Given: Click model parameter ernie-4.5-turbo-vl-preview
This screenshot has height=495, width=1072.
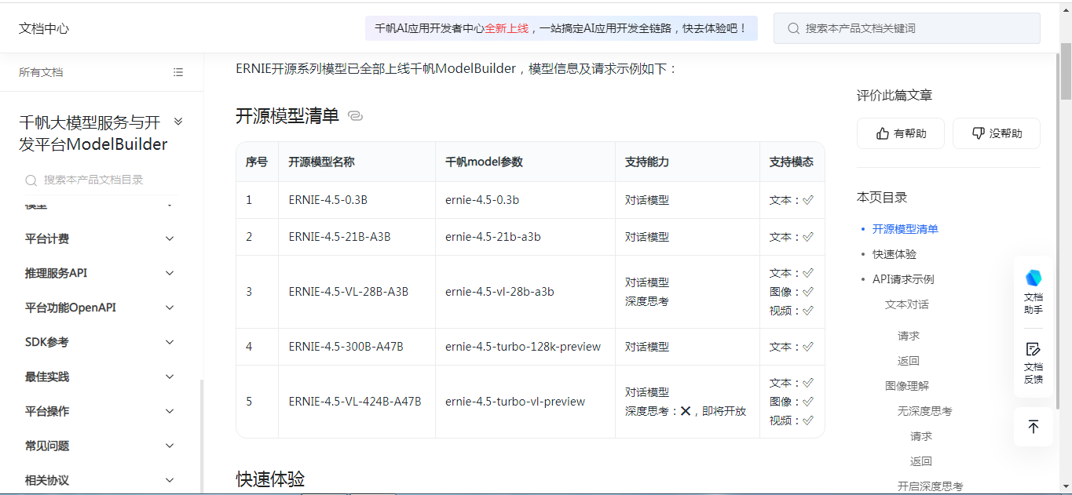Looking at the screenshot, I should pos(515,402).
